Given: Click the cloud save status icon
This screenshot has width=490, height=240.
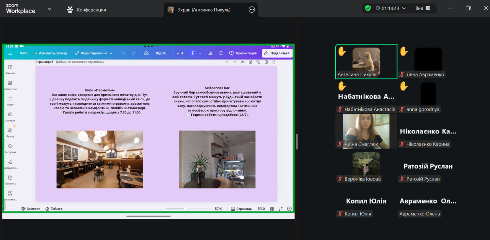Looking at the screenshot, I should click(146, 53).
